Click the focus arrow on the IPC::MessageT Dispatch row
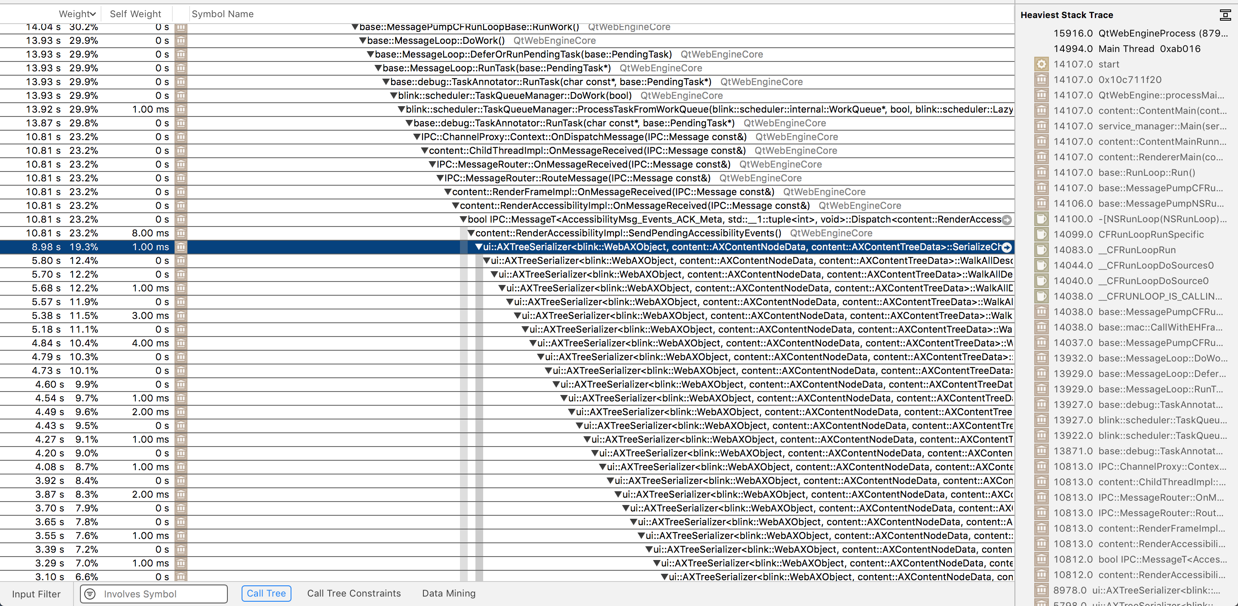The image size is (1238, 606). [1007, 220]
